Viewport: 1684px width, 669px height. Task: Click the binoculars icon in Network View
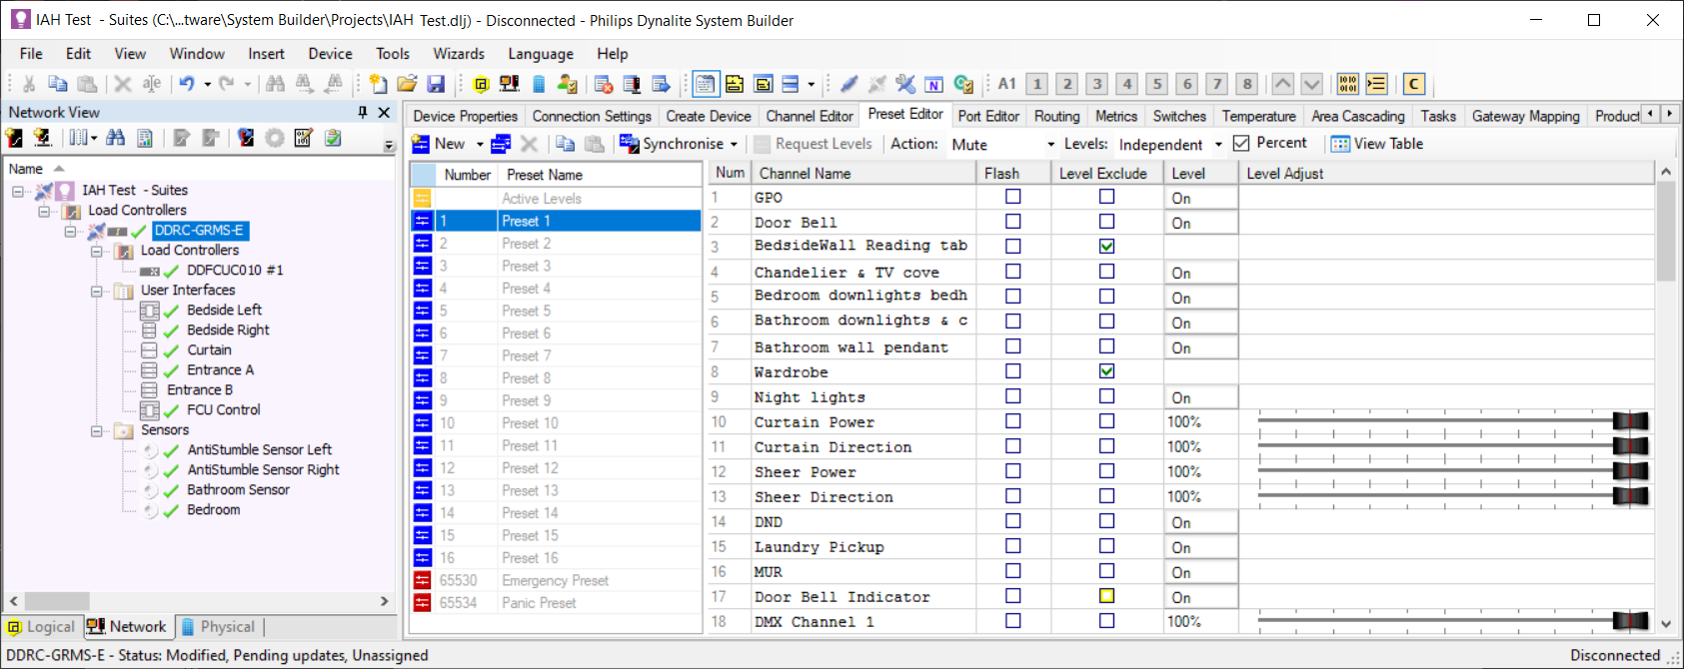tap(116, 138)
